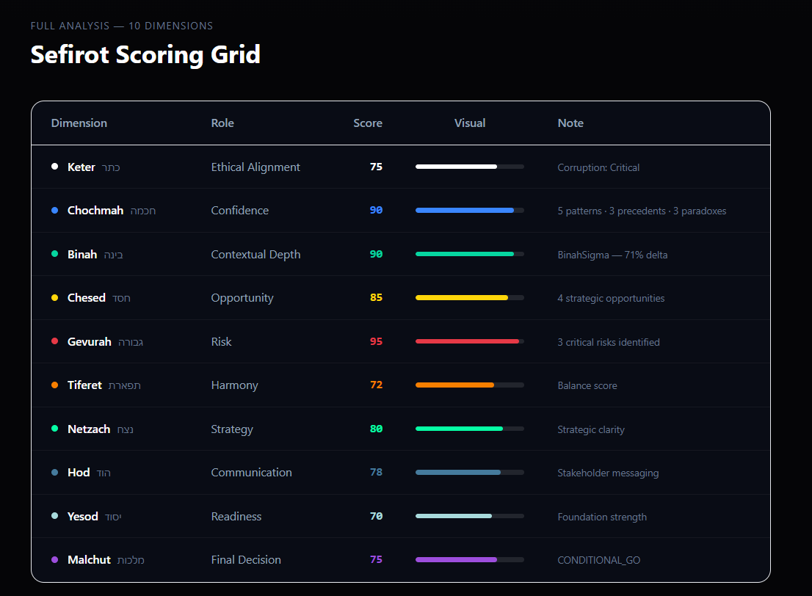Image resolution: width=812 pixels, height=596 pixels.
Task: Click the CONDITIONAL_GO note text
Action: (x=598, y=560)
